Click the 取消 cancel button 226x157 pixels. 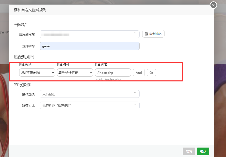tap(189, 151)
